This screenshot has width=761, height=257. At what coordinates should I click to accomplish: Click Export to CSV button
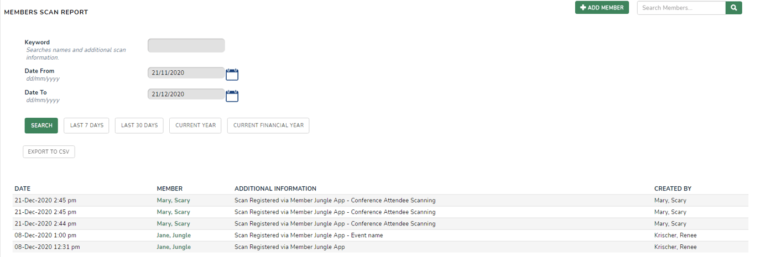point(49,152)
